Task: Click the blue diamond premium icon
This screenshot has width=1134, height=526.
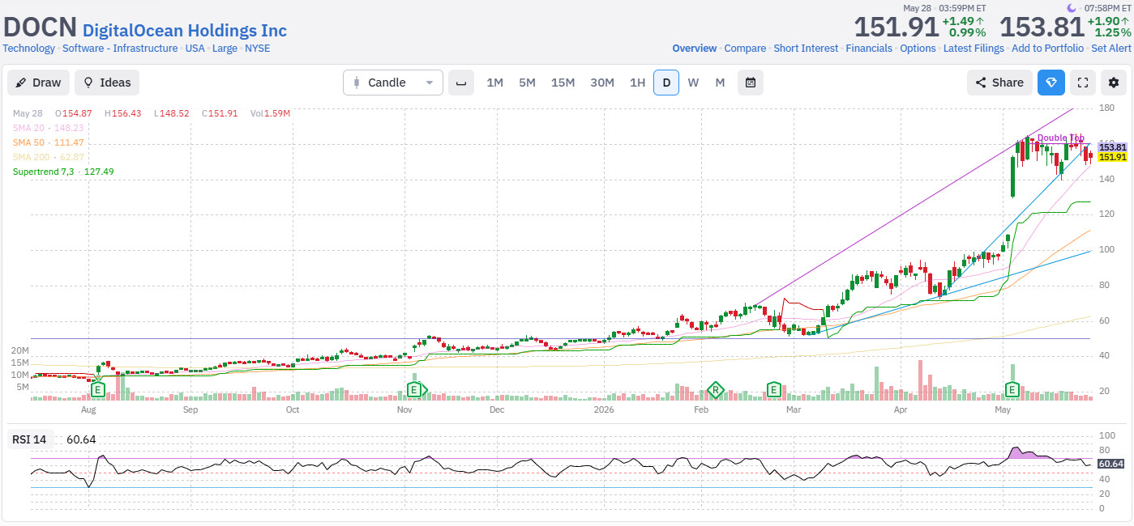Action: pyautogui.click(x=1051, y=83)
